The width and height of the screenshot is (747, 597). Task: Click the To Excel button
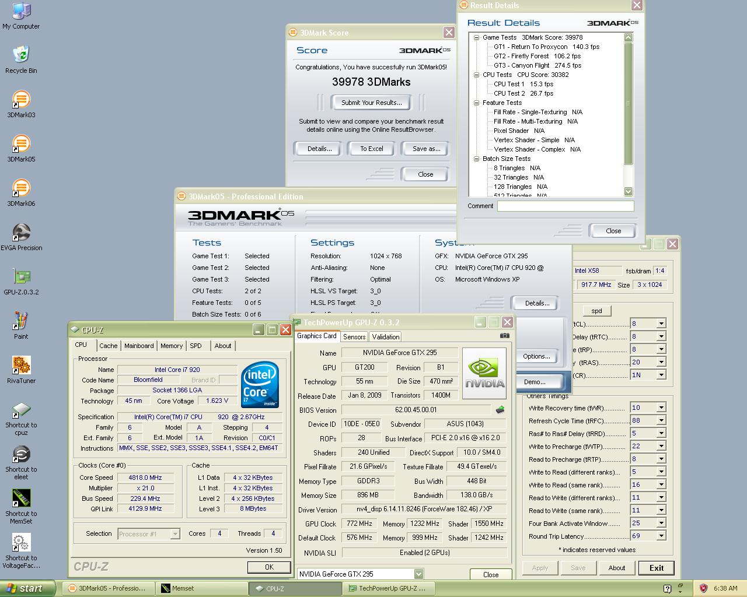click(x=372, y=149)
